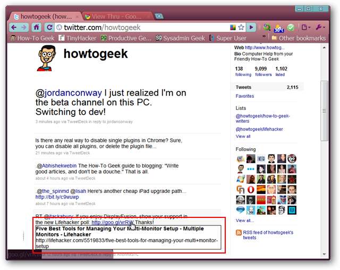This screenshot has width=340, height=270.
Task: Click the twitter.com/howtogeek address bar
Action: 142,28
